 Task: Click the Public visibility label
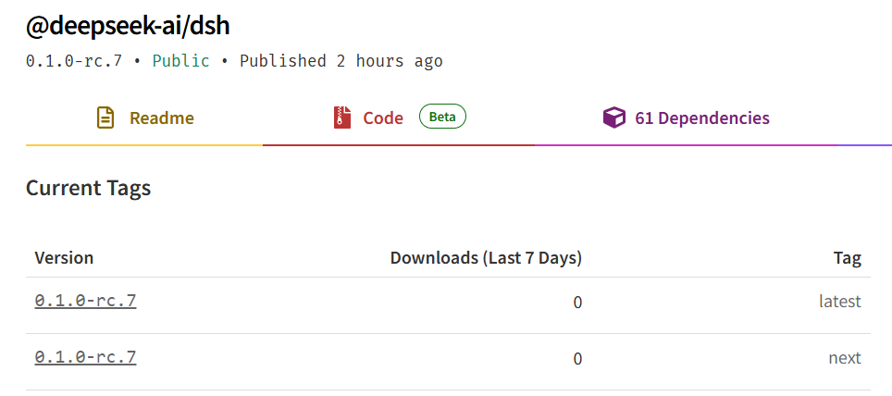[181, 61]
